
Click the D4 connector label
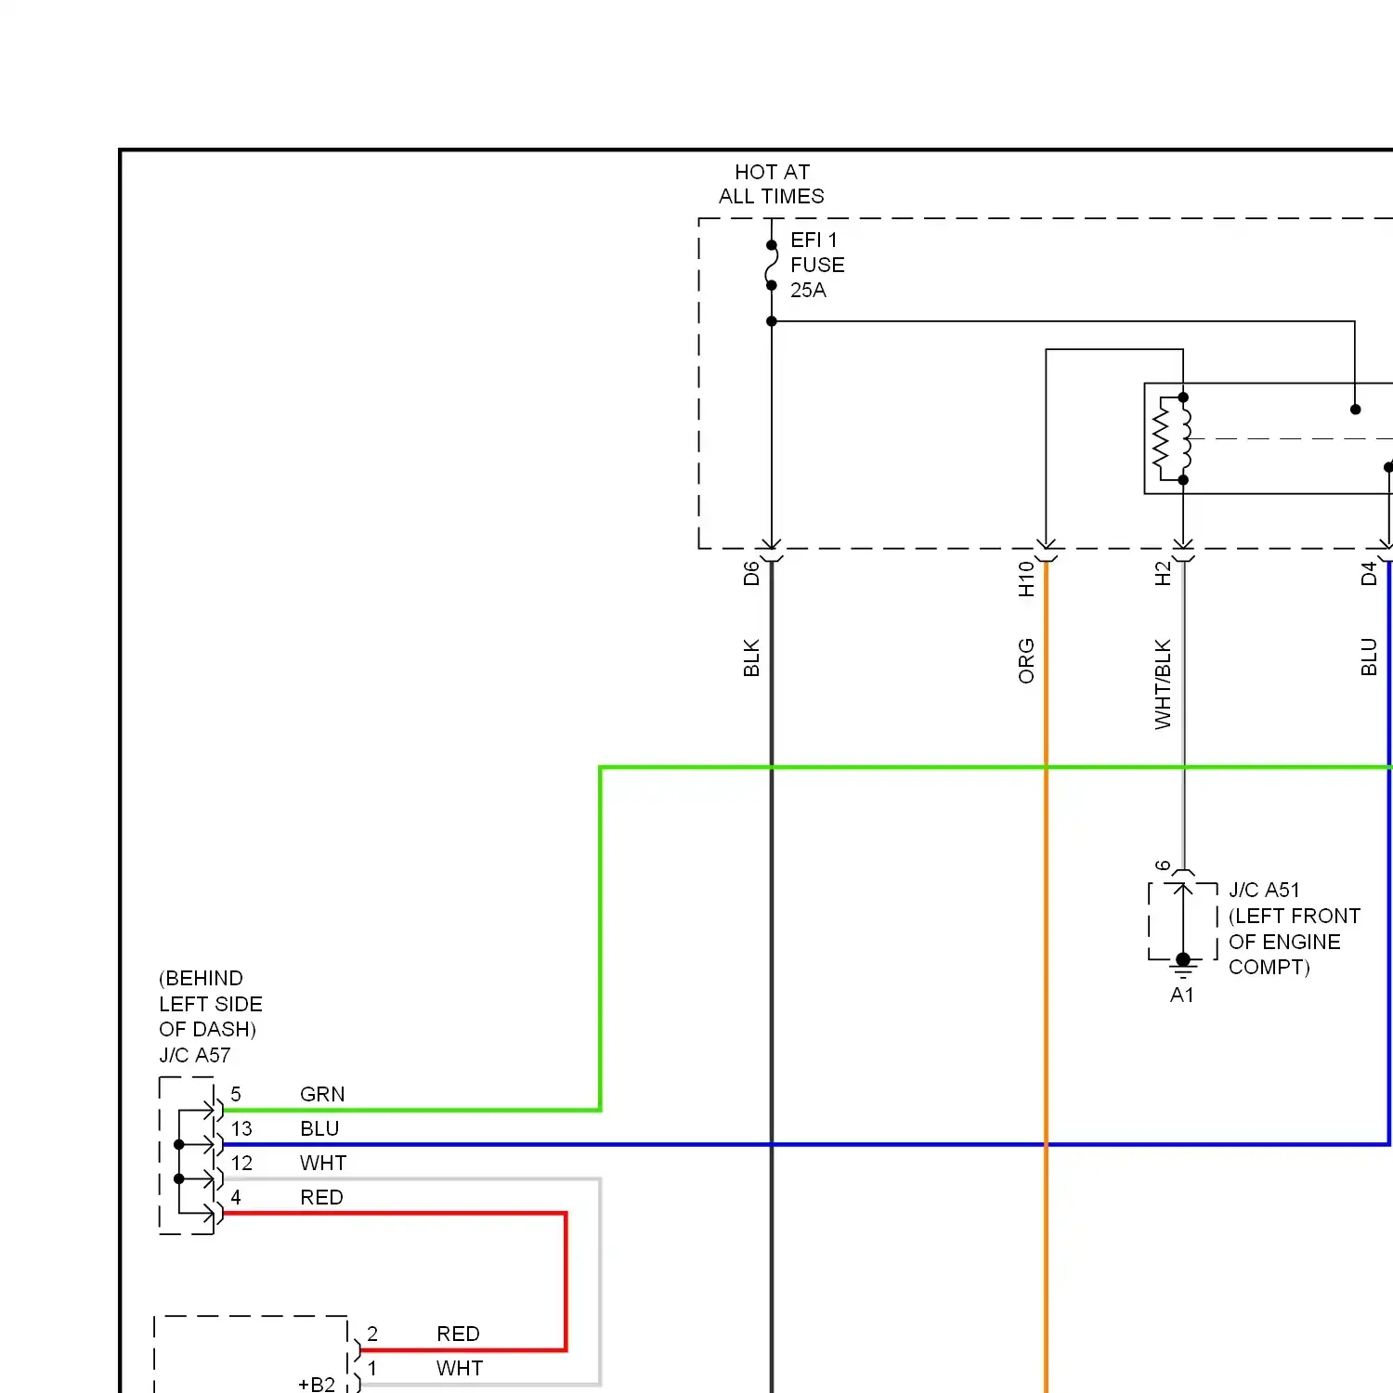click(1369, 574)
